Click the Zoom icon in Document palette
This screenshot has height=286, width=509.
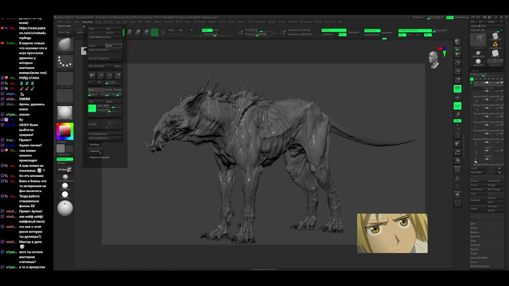click(x=100, y=76)
